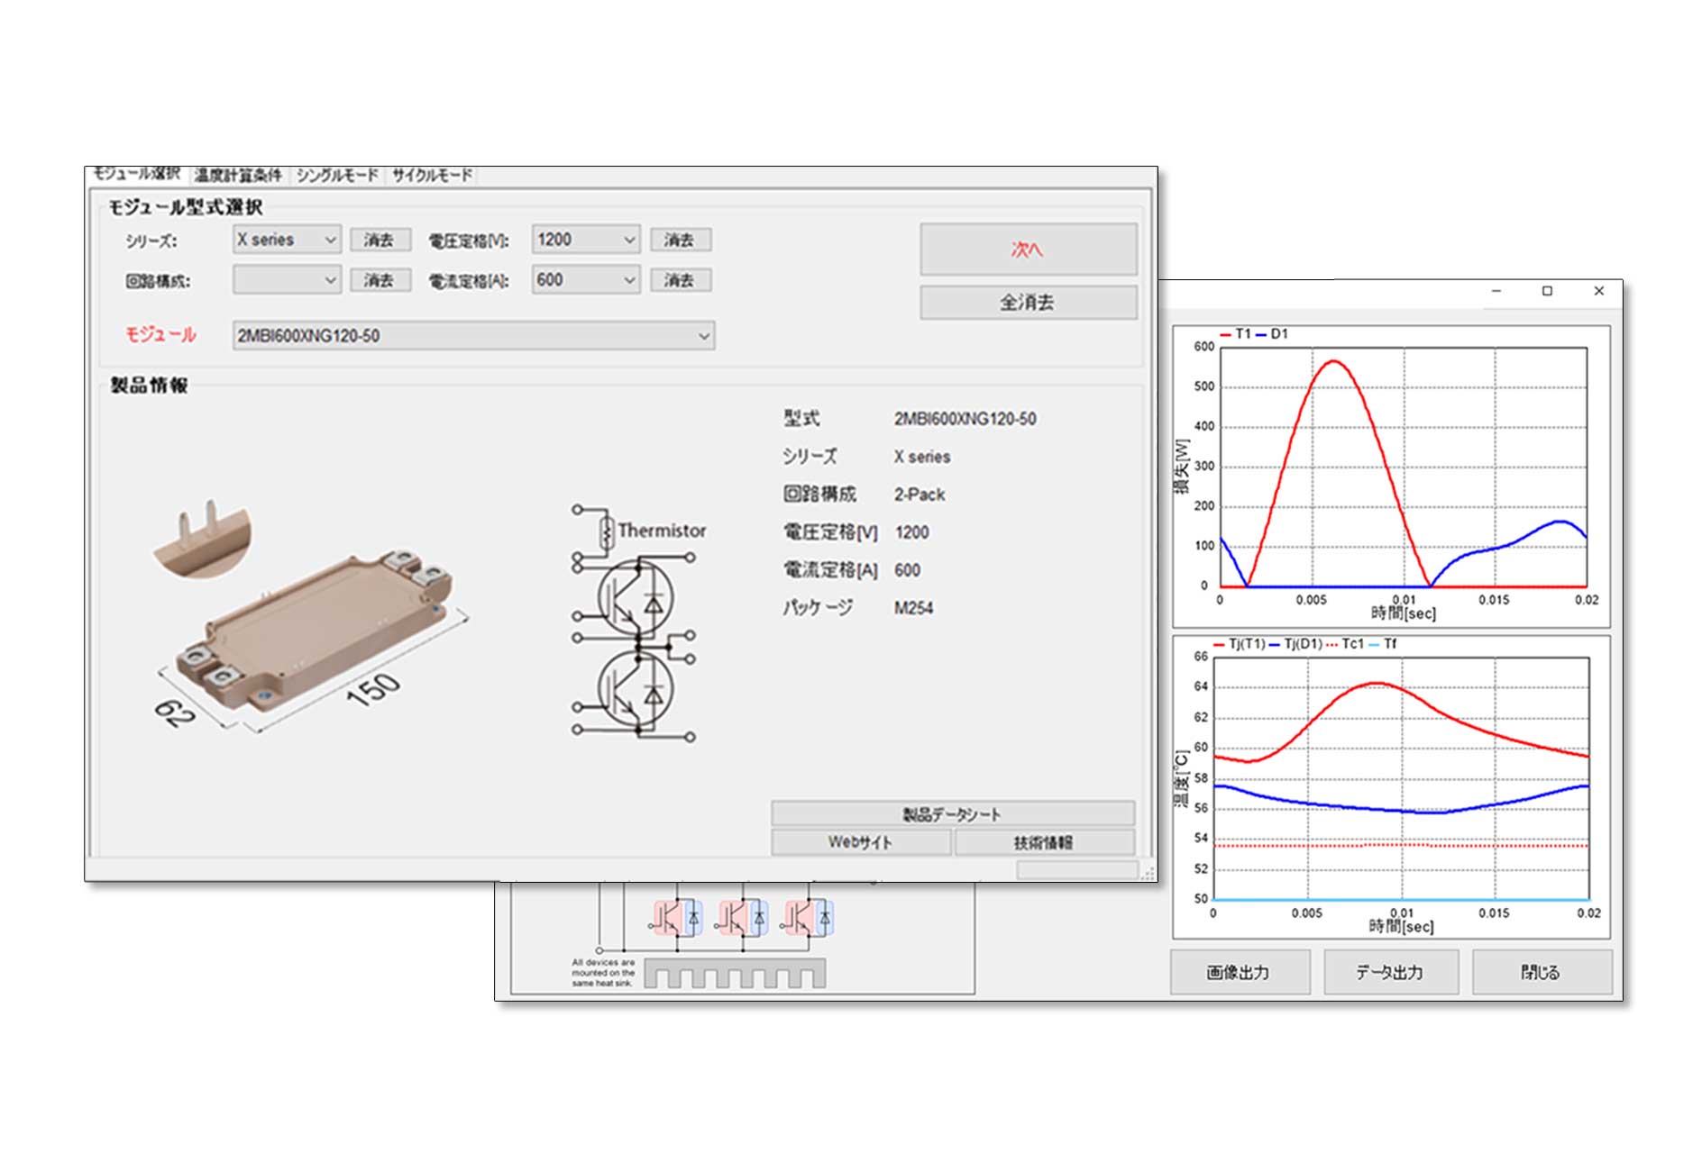Open the モジュール選択 tab
This screenshot has width=1702, height=1153.
click(137, 174)
